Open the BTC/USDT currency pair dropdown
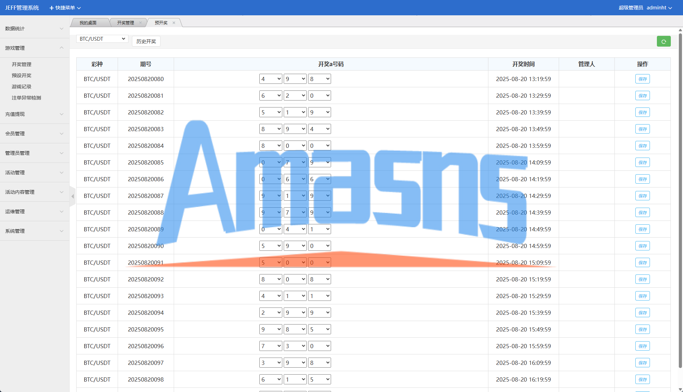Screen dimensions: 683x392 [102, 39]
